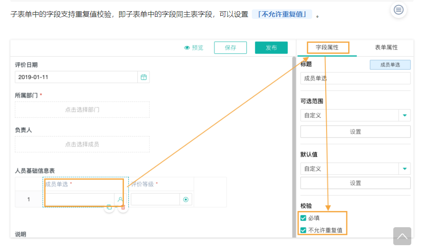Click the 点击选择部门 selection box
Screen dimensions: 423x251
pos(82,110)
